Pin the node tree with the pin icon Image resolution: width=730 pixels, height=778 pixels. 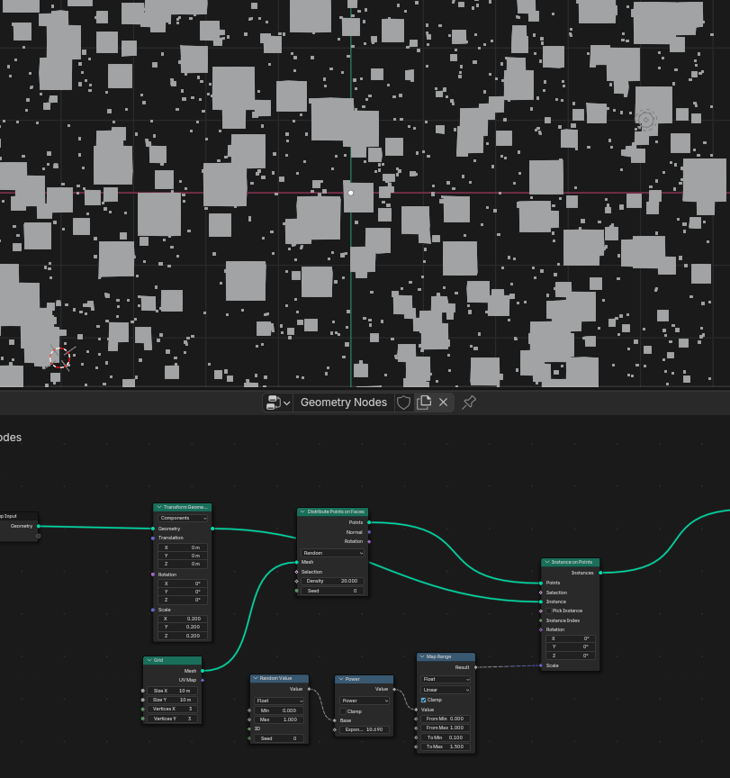469,403
